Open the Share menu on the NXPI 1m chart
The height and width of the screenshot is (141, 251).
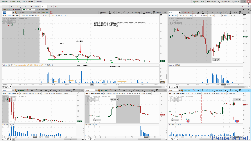pyautogui.click(x=103, y=13)
